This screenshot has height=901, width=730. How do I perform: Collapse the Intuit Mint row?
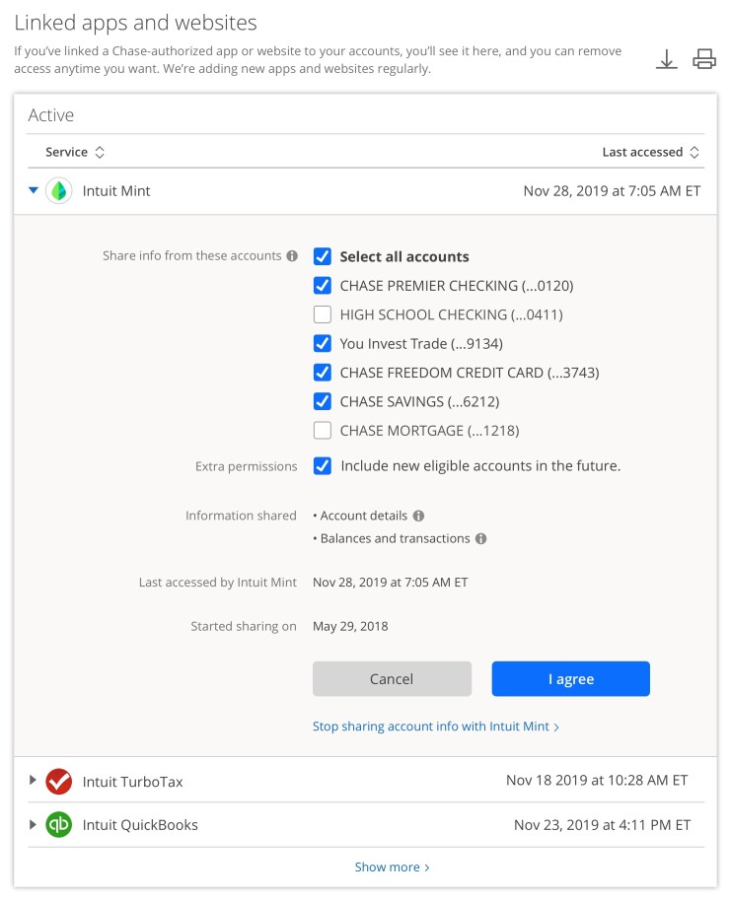pyautogui.click(x=34, y=191)
